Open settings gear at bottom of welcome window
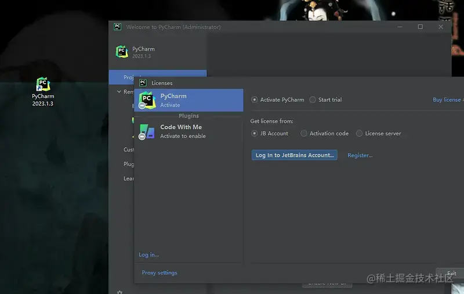Viewport: 464px width, 294px height. (x=119, y=292)
